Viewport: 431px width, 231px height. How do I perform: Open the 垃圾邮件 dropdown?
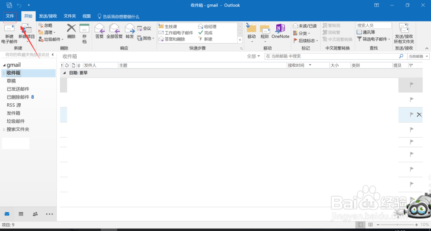click(51, 39)
